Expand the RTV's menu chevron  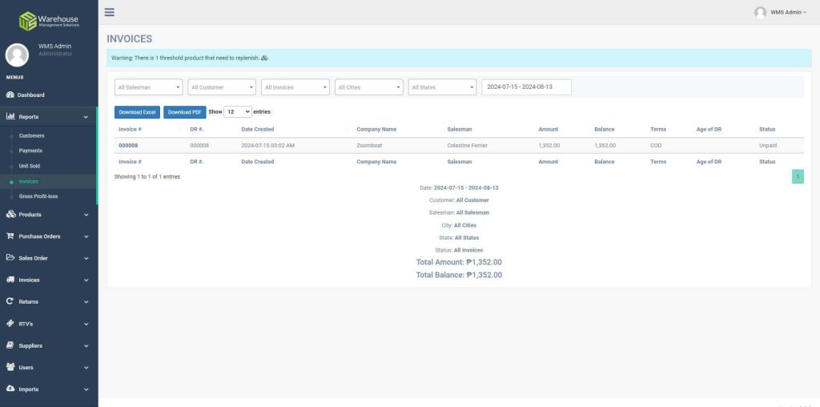coord(86,324)
